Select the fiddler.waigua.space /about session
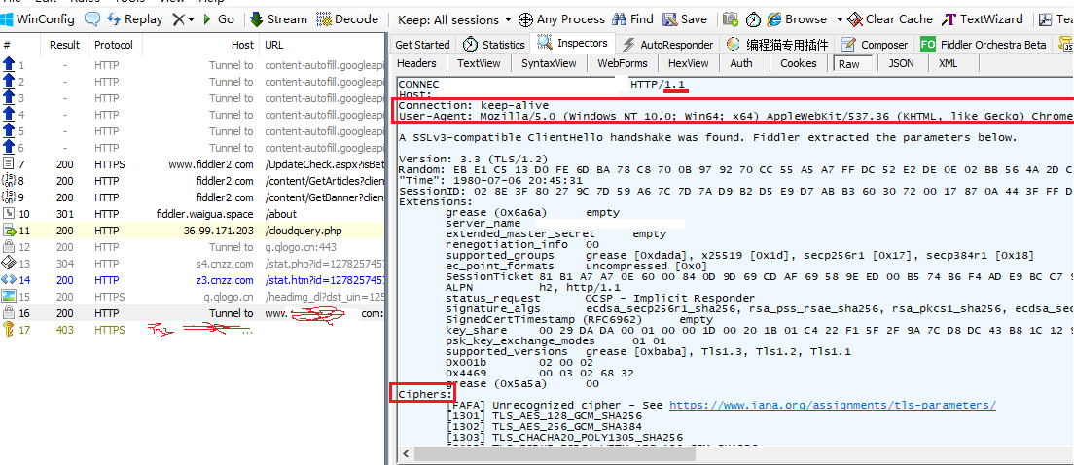Screen dimensions: 1074x465 192,214
